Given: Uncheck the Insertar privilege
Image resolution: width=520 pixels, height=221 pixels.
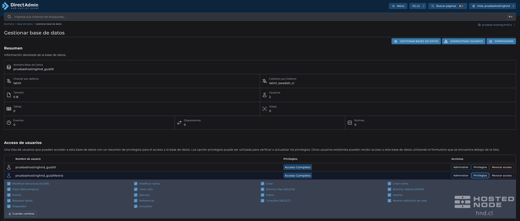Looking at the screenshot, I should [x=389, y=195].
